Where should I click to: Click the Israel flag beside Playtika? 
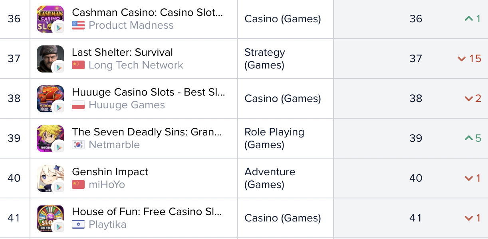[78, 225]
